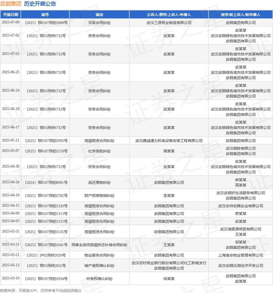Viewport: 273px width, 293px height.
Task: Click case number (2025)鄂0107民初1315号
Action: click(46, 221)
